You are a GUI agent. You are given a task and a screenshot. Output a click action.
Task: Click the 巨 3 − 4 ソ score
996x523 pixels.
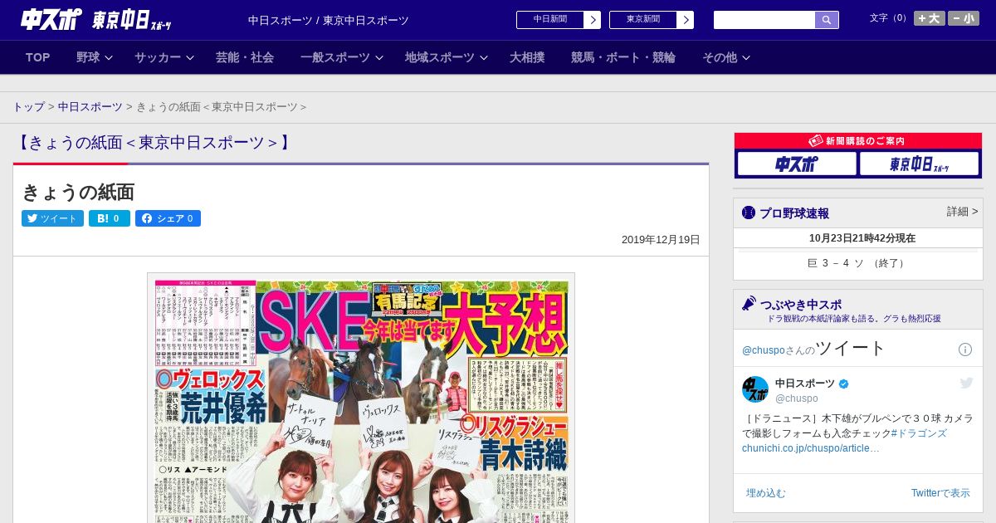(x=858, y=263)
